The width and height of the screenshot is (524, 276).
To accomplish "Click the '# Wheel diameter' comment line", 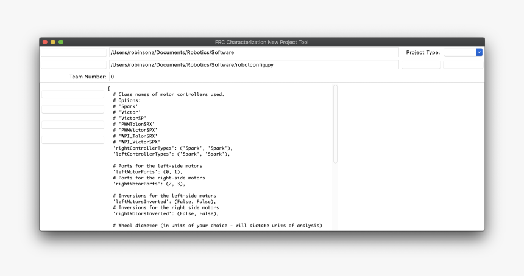I will (218, 226).
